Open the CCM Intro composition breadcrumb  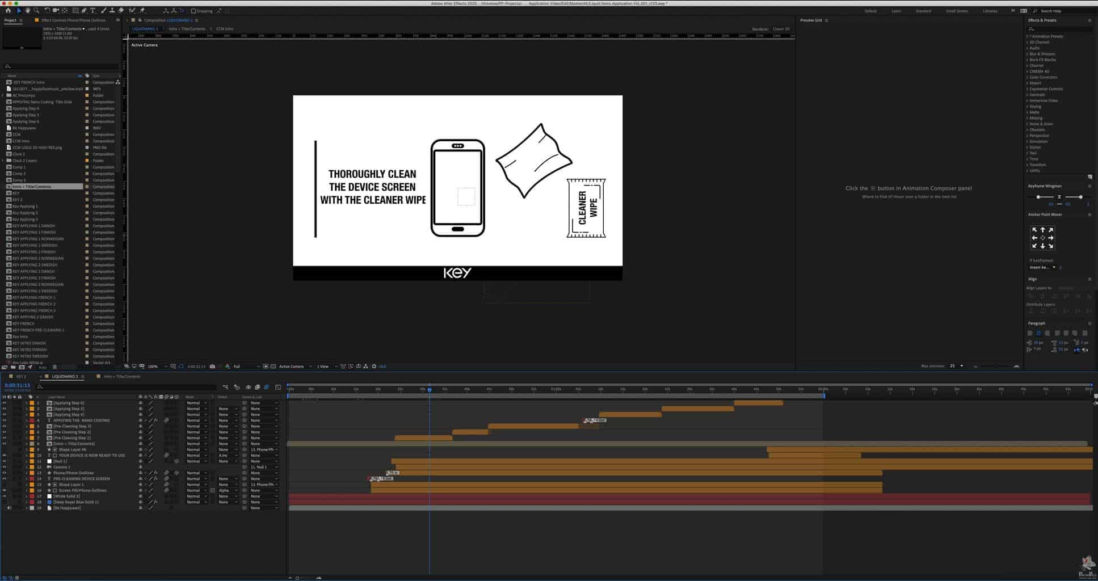point(224,29)
